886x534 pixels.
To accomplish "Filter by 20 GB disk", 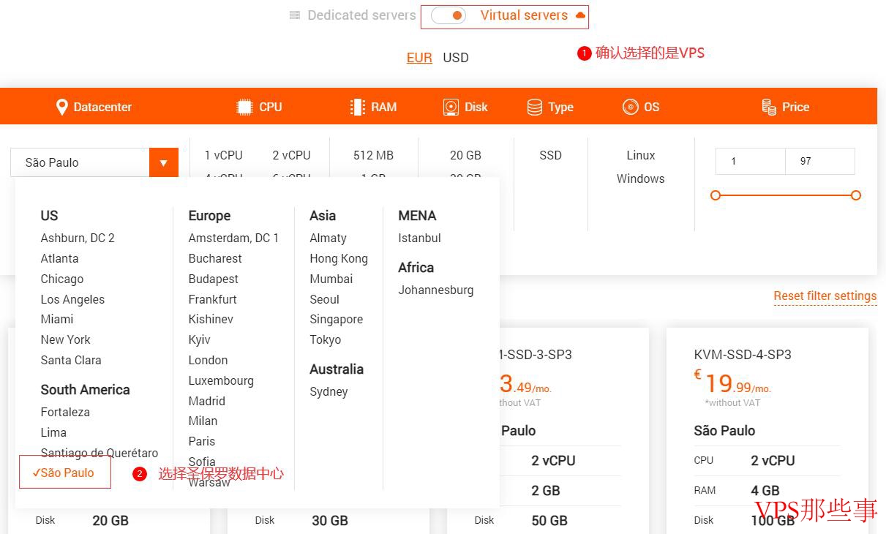I will click(465, 155).
